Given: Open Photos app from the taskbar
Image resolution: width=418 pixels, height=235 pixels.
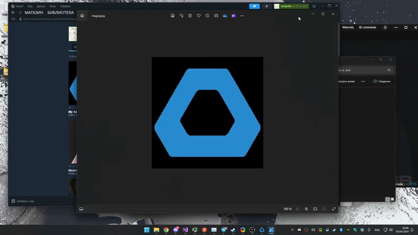Looking at the screenshot, I should [271, 230].
